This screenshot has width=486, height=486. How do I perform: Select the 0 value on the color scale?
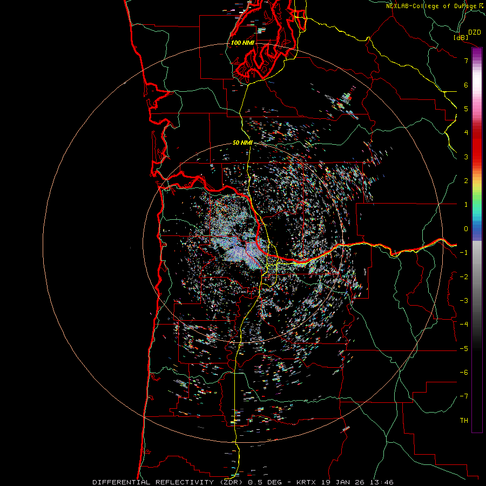pos(466,229)
